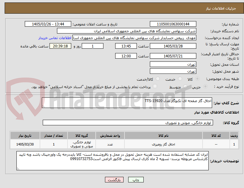Click the remaining time field 20:39:18

pyautogui.click(x=60, y=46)
